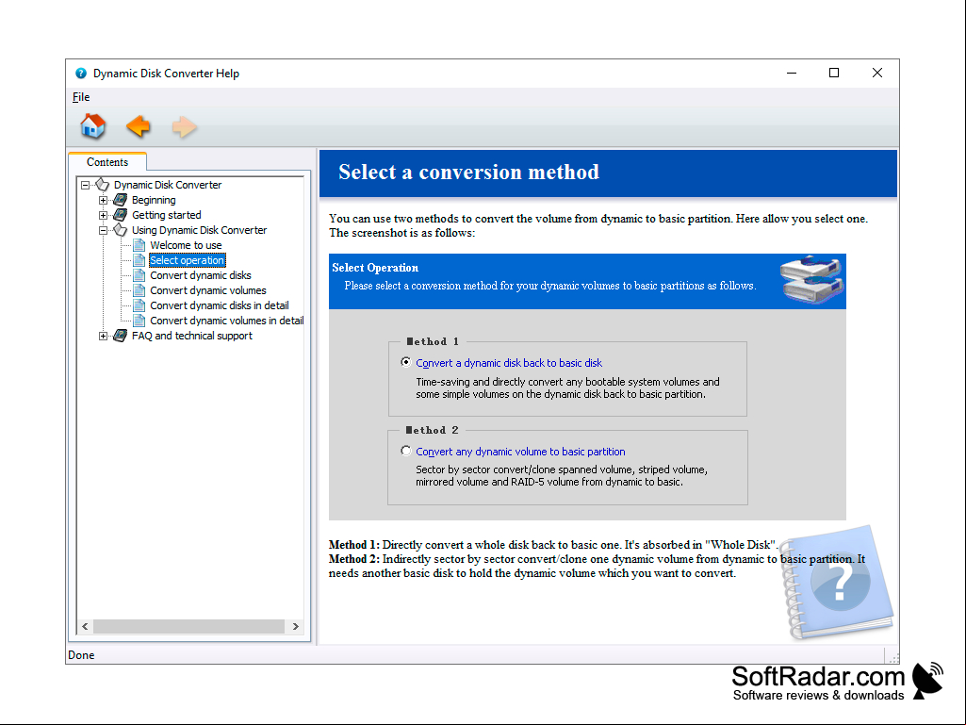Expand the Getting started tree node
Image resolution: width=966 pixels, height=725 pixels.
pyautogui.click(x=103, y=215)
